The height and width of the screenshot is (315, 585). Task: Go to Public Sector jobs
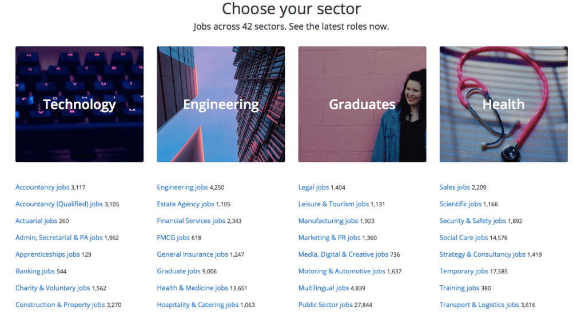(x=325, y=305)
